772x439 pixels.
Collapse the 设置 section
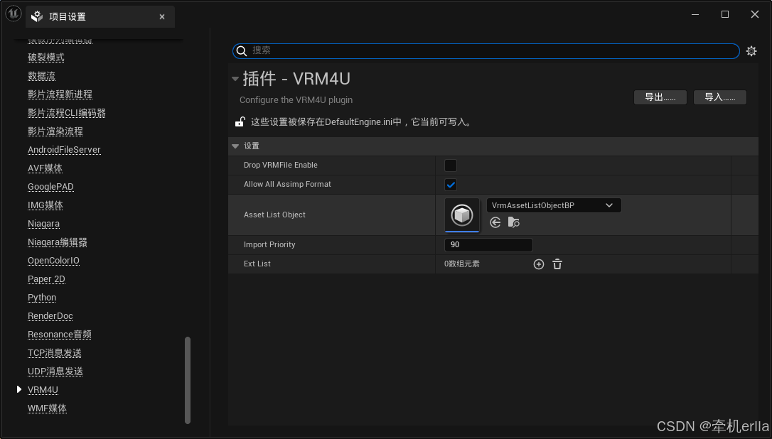(x=235, y=146)
